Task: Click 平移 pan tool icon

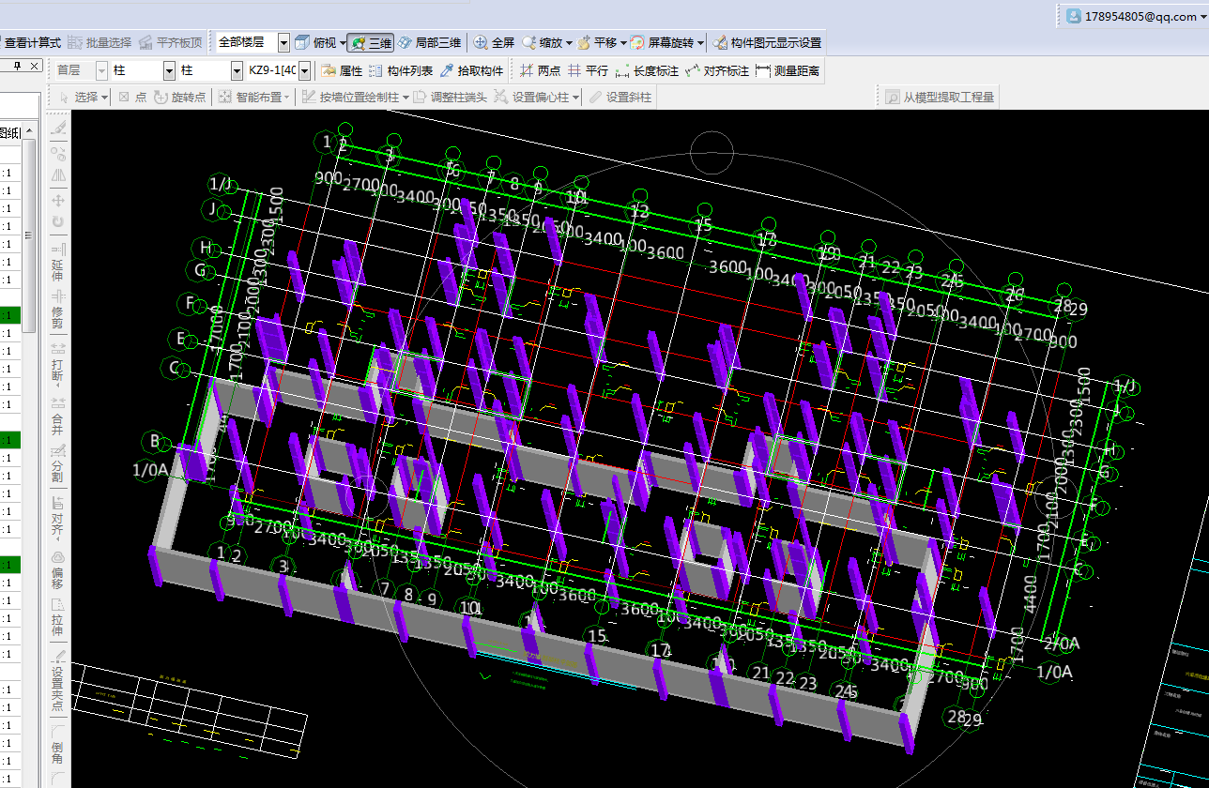Action: (584, 42)
